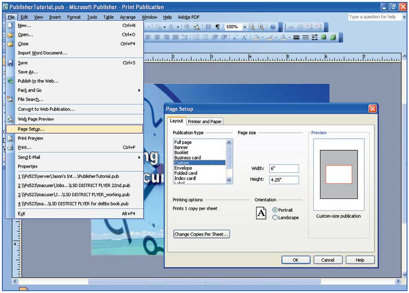
Task: Switch to the Printer and Paper tab
Action: pos(205,122)
